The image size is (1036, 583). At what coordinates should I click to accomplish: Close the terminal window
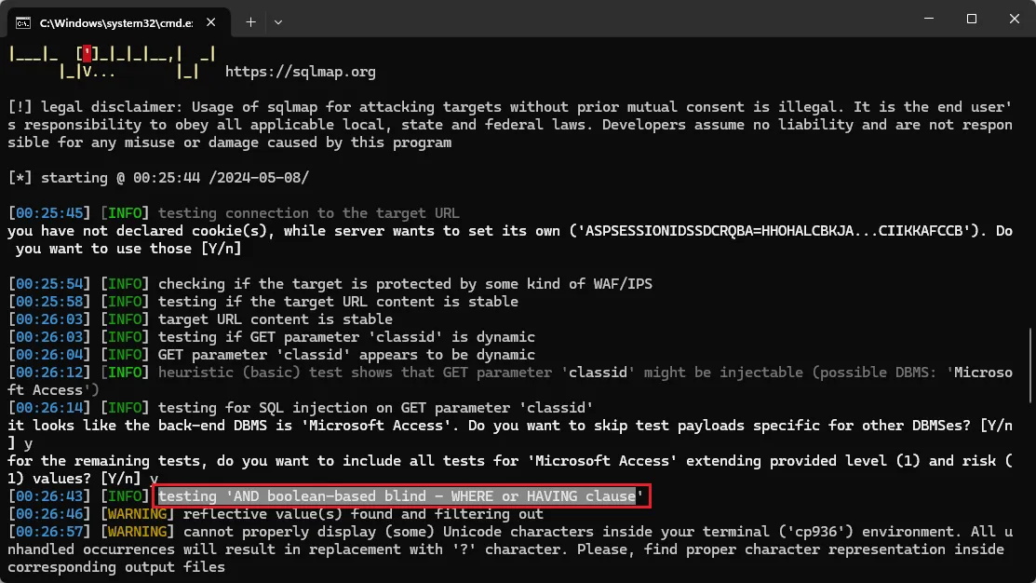tap(1014, 19)
